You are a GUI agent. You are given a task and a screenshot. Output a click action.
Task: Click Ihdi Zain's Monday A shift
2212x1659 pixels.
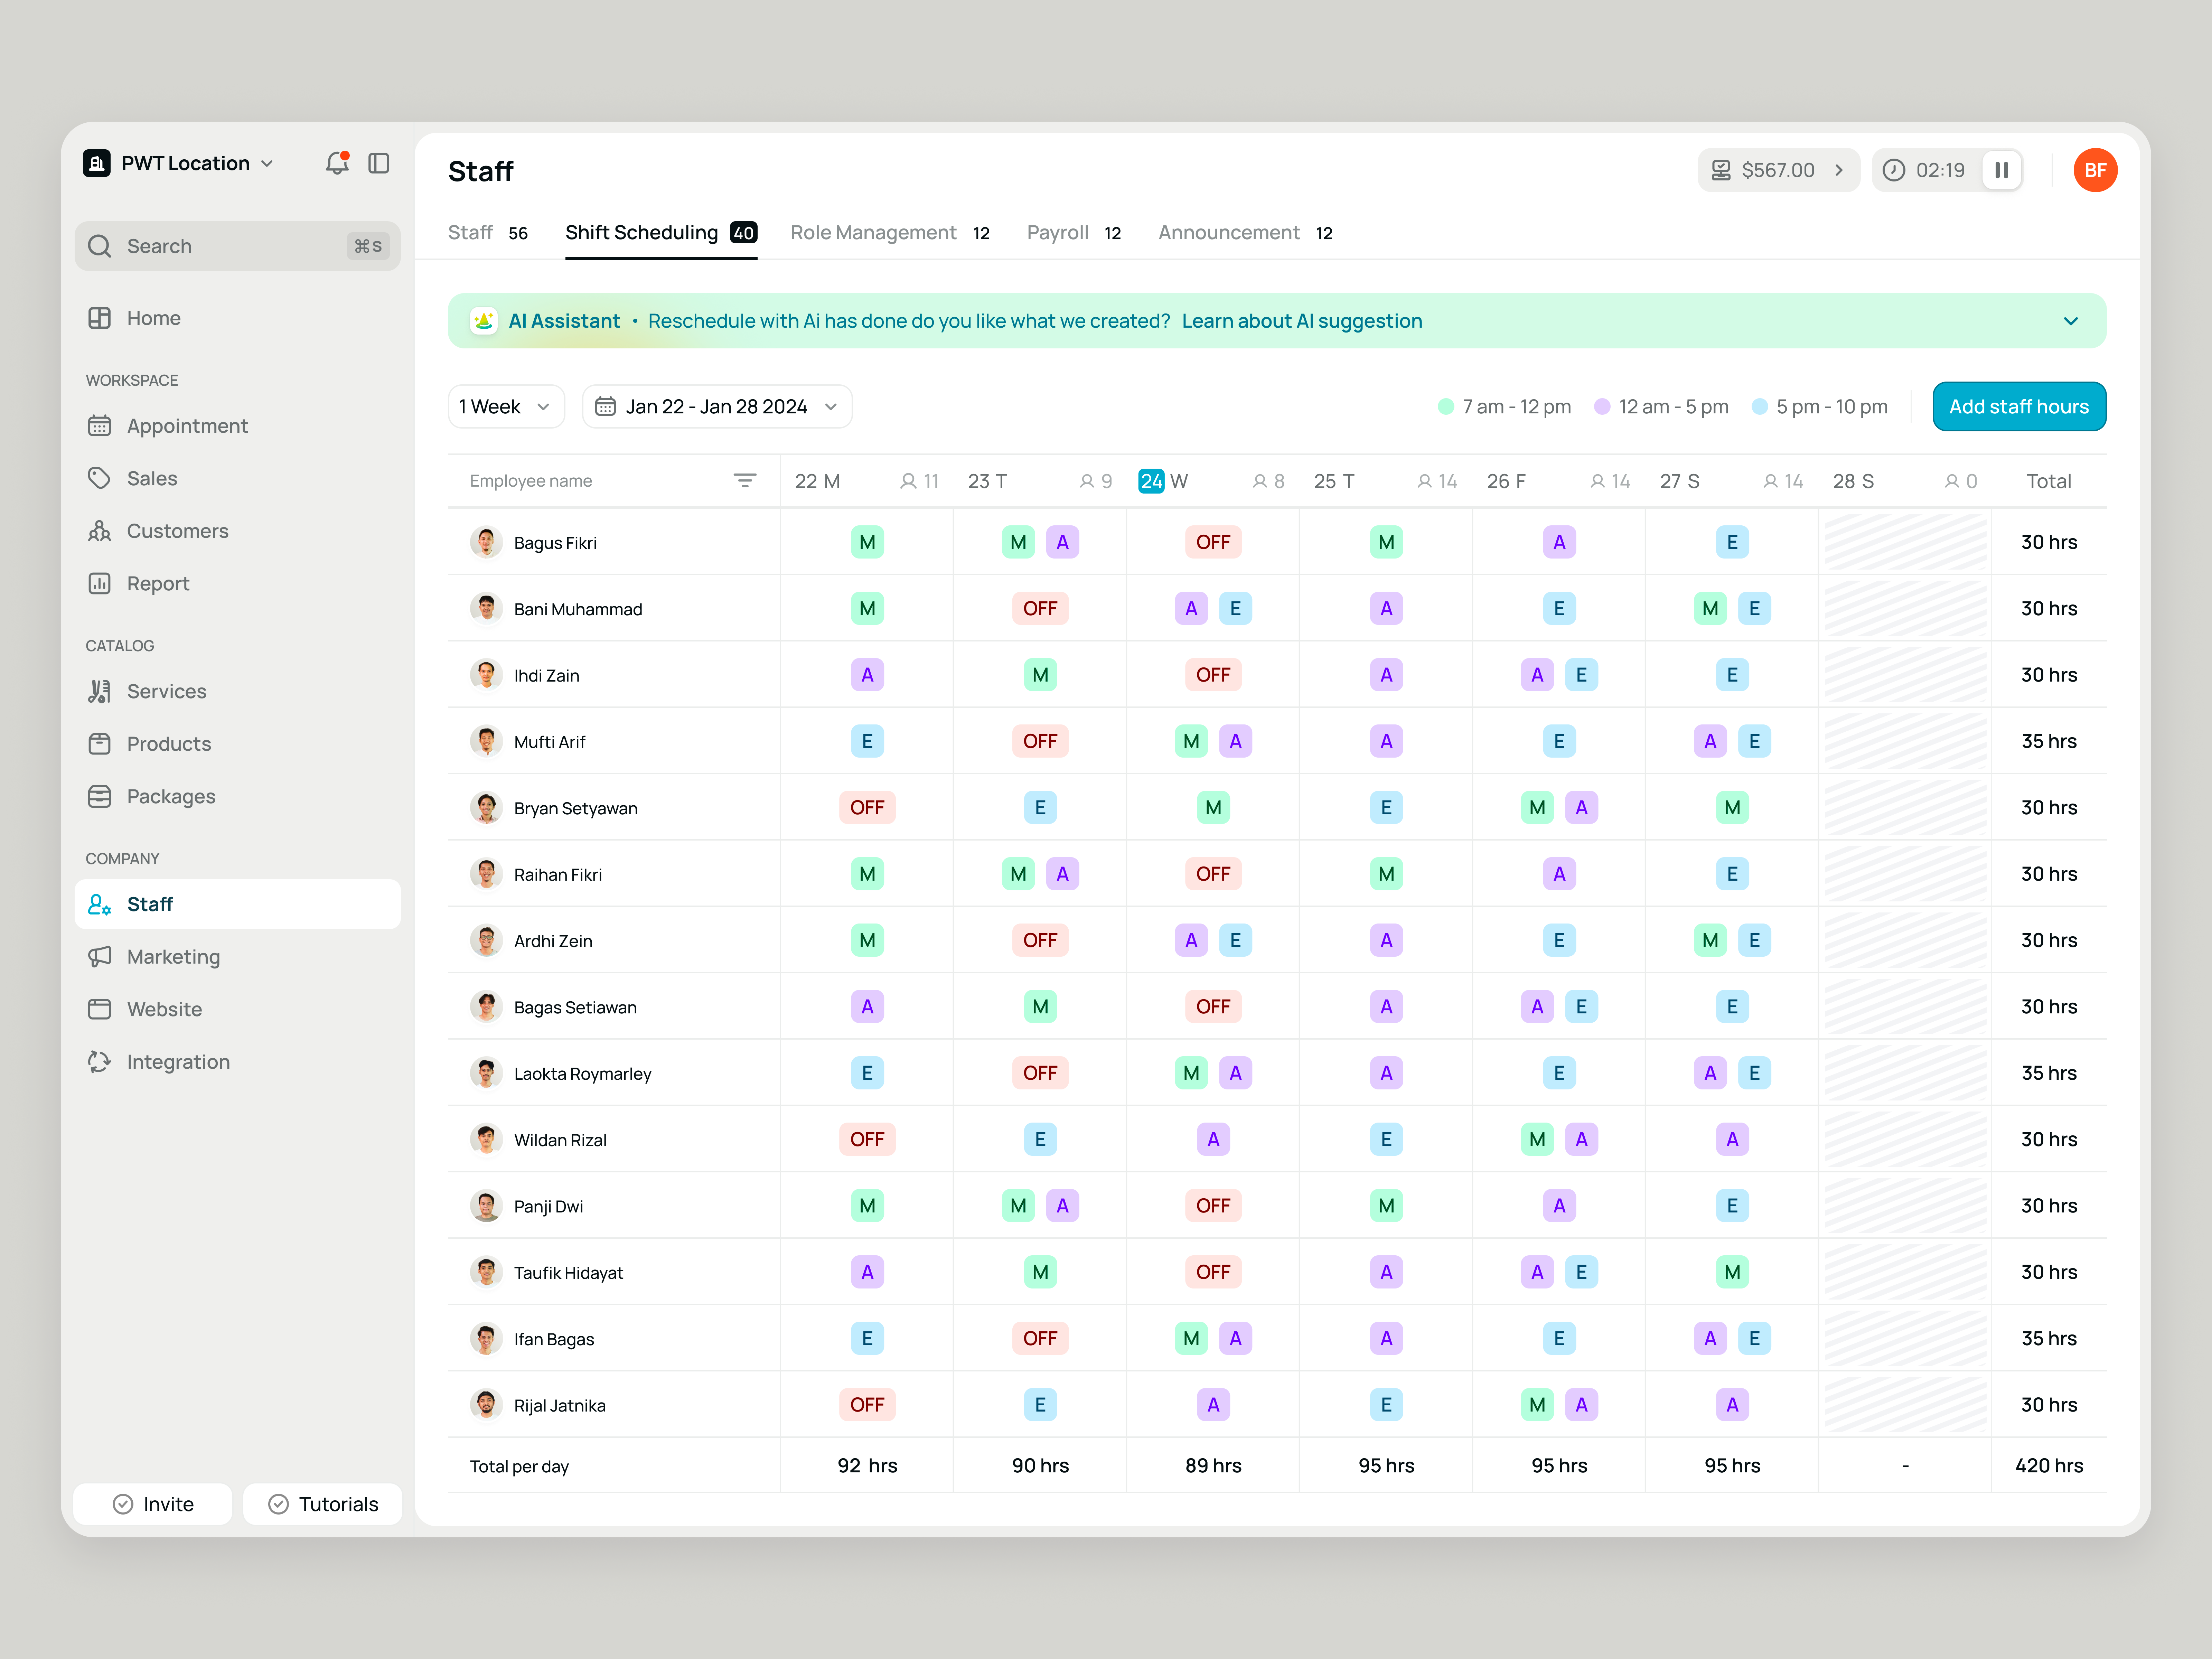tap(867, 675)
